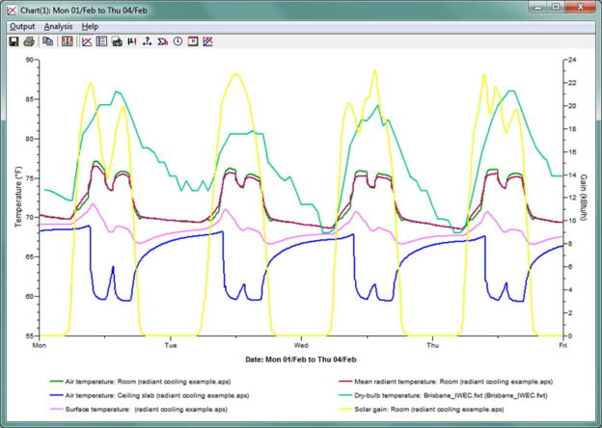The width and height of the screenshot is (602, 428).
Task: Open the Help menu
Action: click(90, 26)
